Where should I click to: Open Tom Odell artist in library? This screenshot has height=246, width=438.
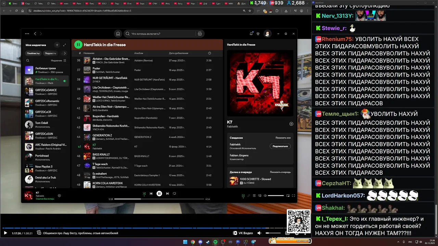pyautogui.click(x=46, y=124)
